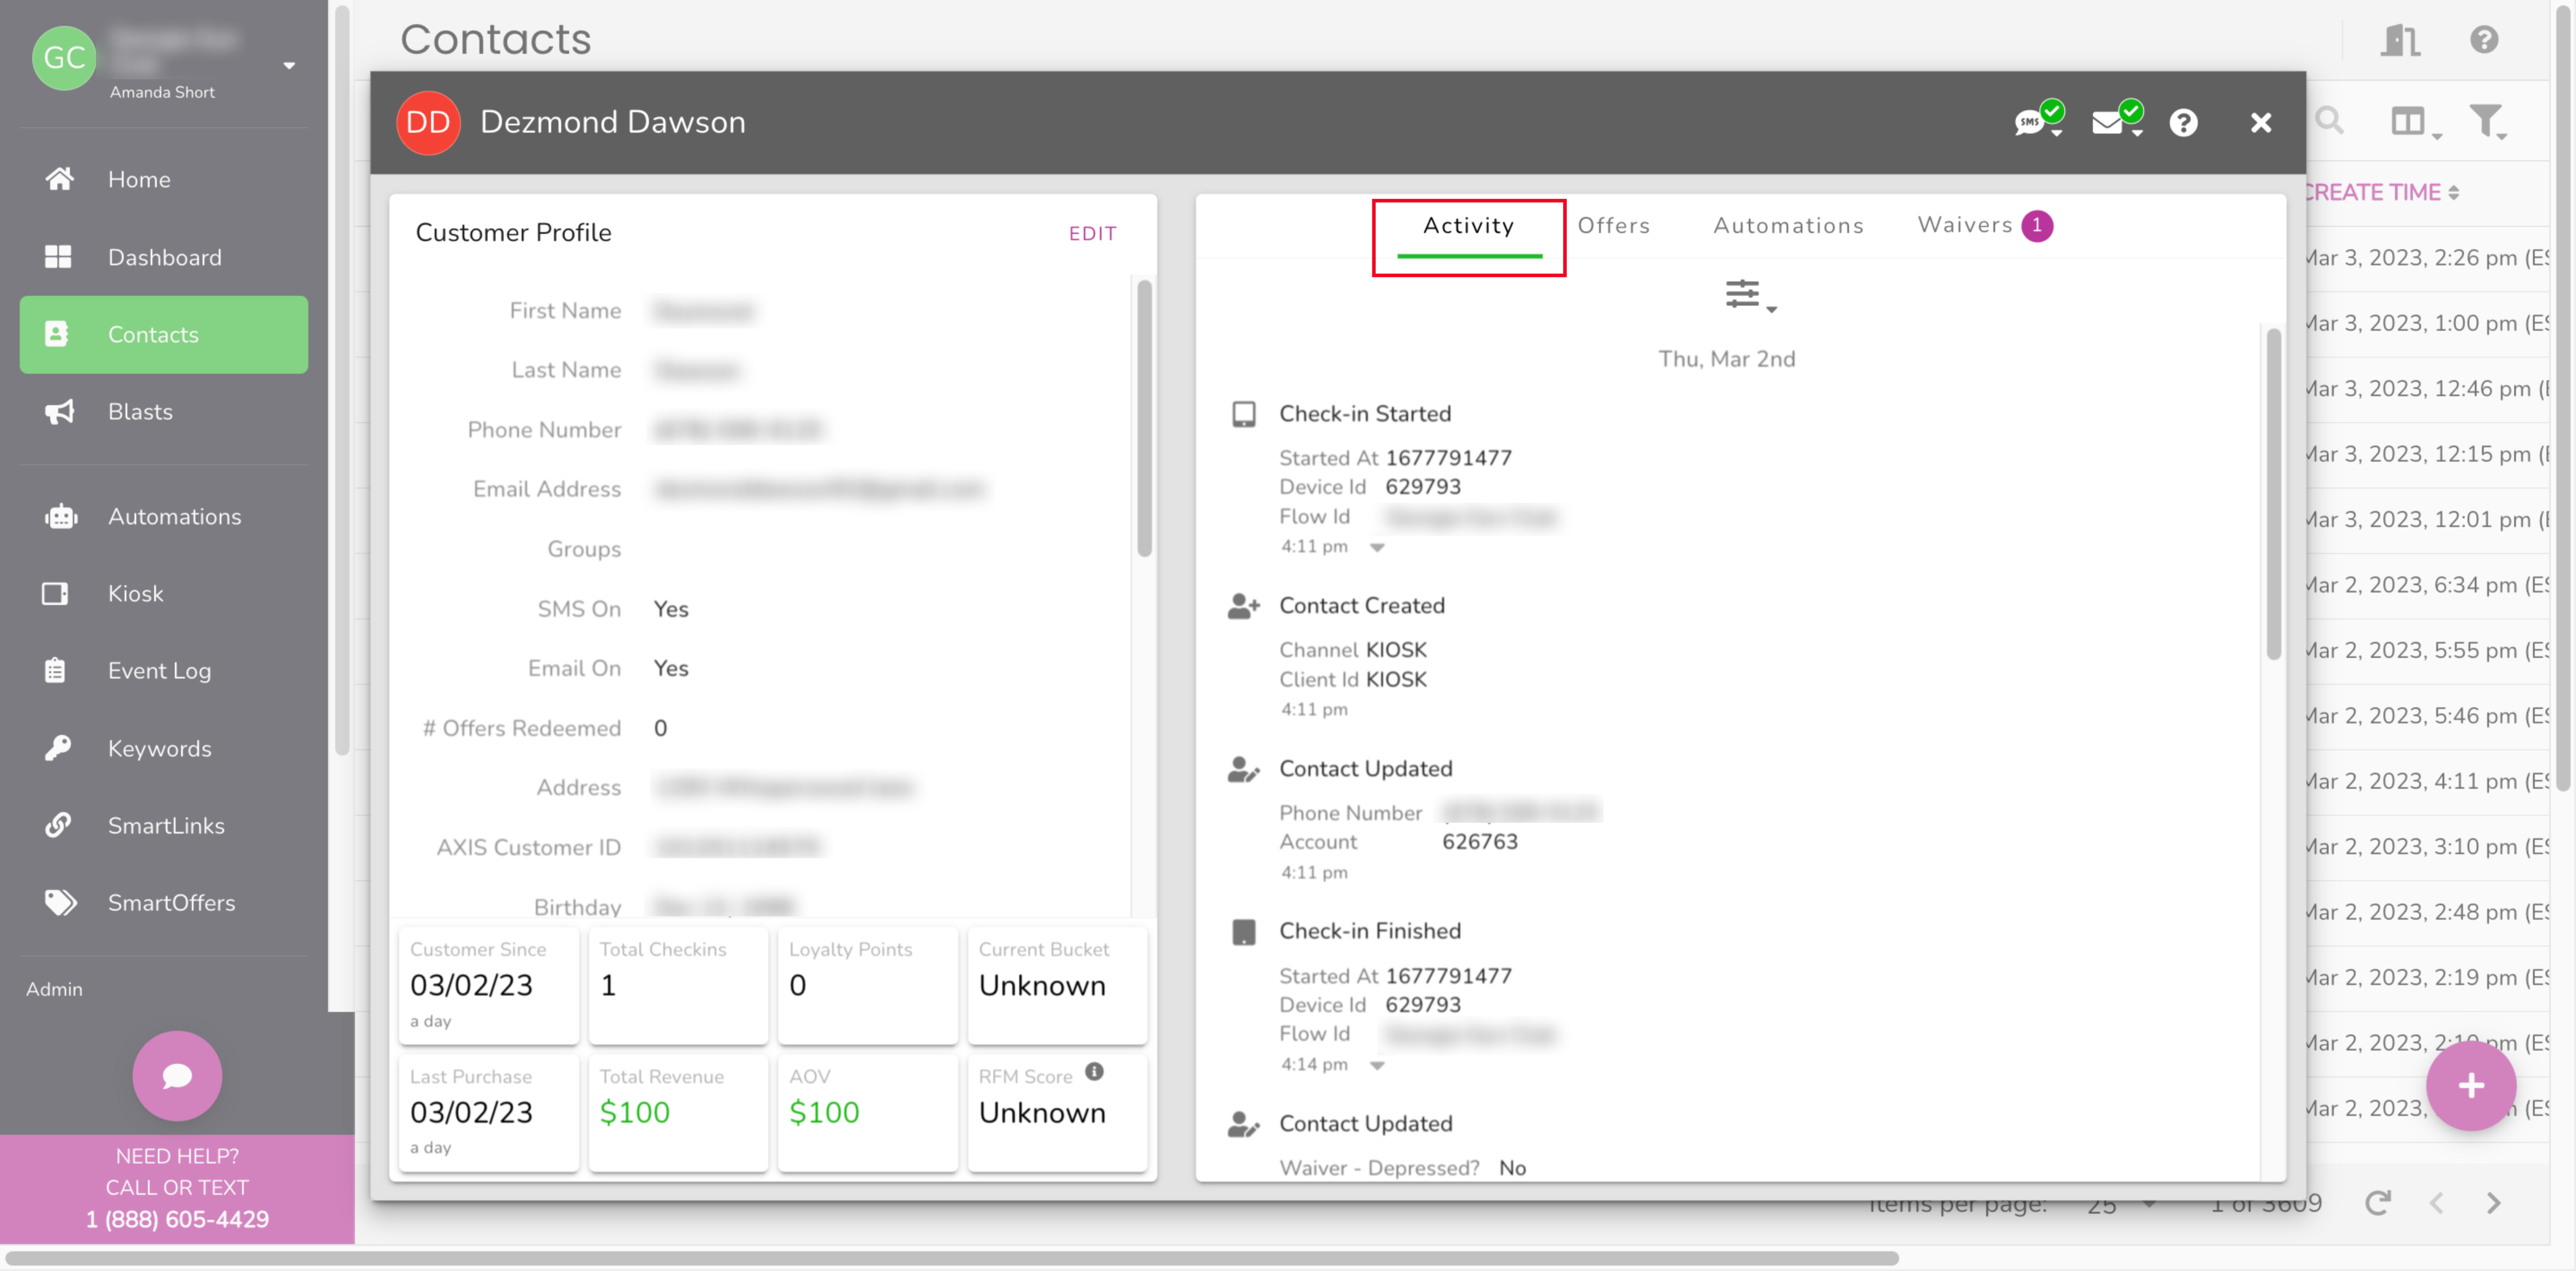
Task: Click the RFM Score info icon
Action: click(1095, 1072)
